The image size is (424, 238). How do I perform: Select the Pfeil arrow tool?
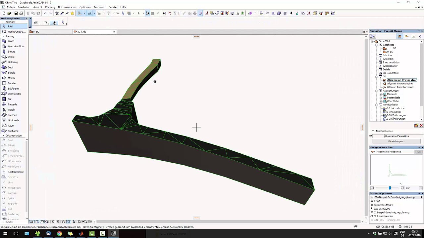pos(14,26)
